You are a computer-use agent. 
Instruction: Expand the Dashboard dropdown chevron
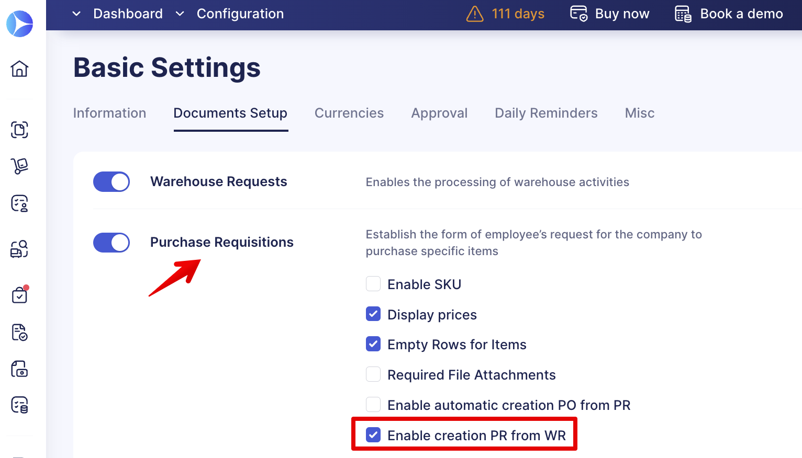tap(76, 14)
